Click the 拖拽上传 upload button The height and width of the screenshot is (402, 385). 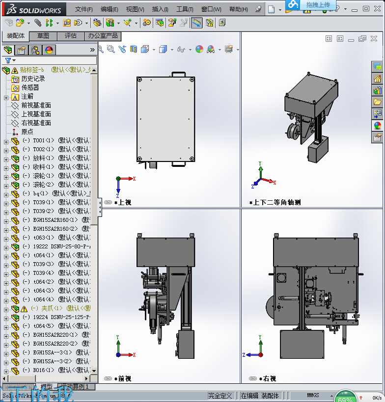click(x=317, y=4)
